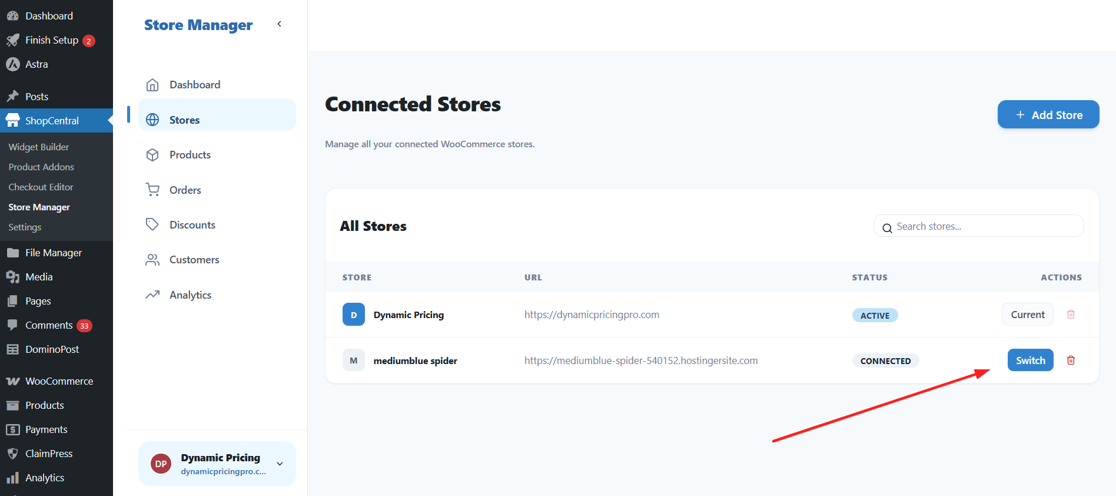This screenshot has height=496, width=1116.
Task: Click the D avatar for Dynamic Pricing
Action: click(354, 315)
